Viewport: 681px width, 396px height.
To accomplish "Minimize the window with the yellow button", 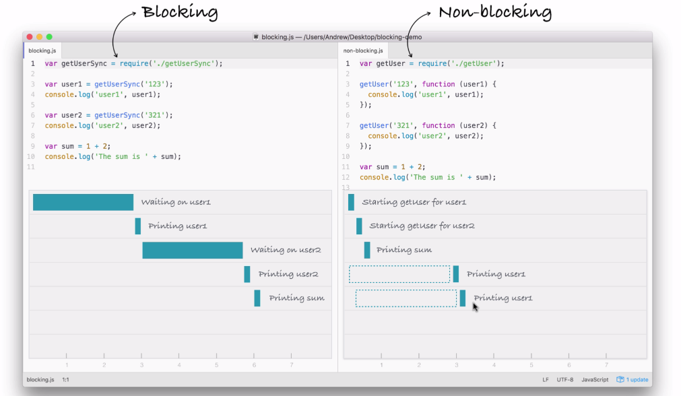I will pos(39,37).
